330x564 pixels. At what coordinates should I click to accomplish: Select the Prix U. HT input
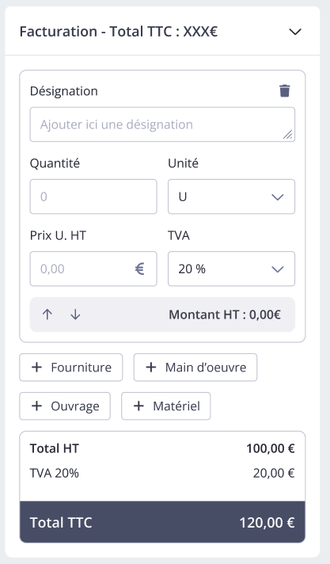tap(93, 269)
